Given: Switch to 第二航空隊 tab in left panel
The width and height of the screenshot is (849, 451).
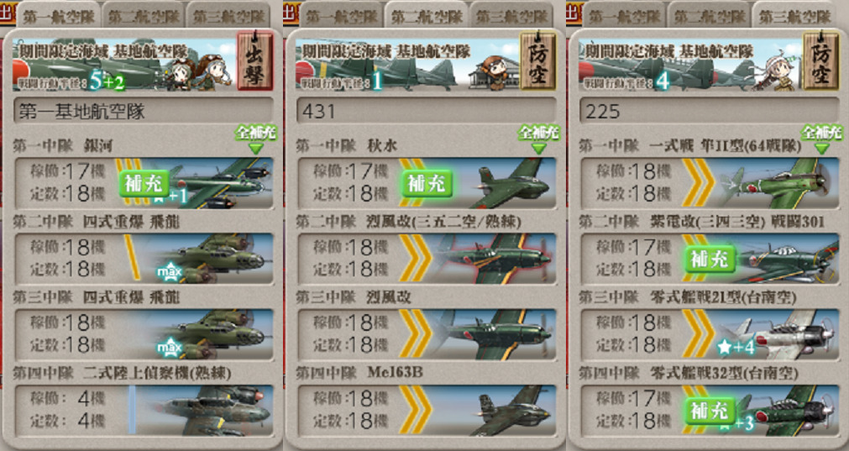Looking at the screenshot, I should [x=143, y=16].
